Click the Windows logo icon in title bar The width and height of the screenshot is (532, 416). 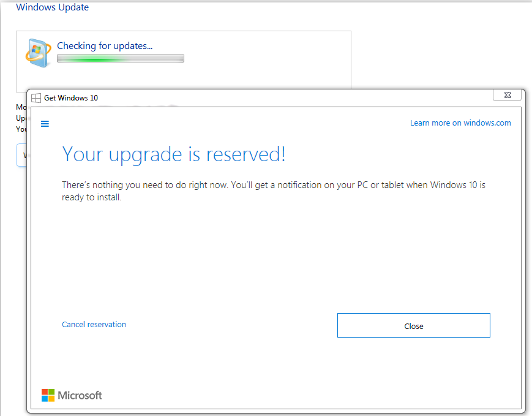pos(36,98)
